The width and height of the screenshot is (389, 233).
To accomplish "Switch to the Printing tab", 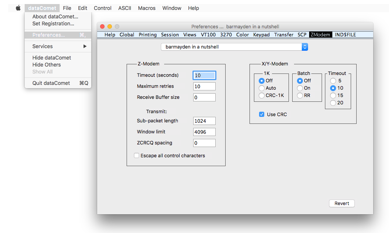I will click(148, 35).
